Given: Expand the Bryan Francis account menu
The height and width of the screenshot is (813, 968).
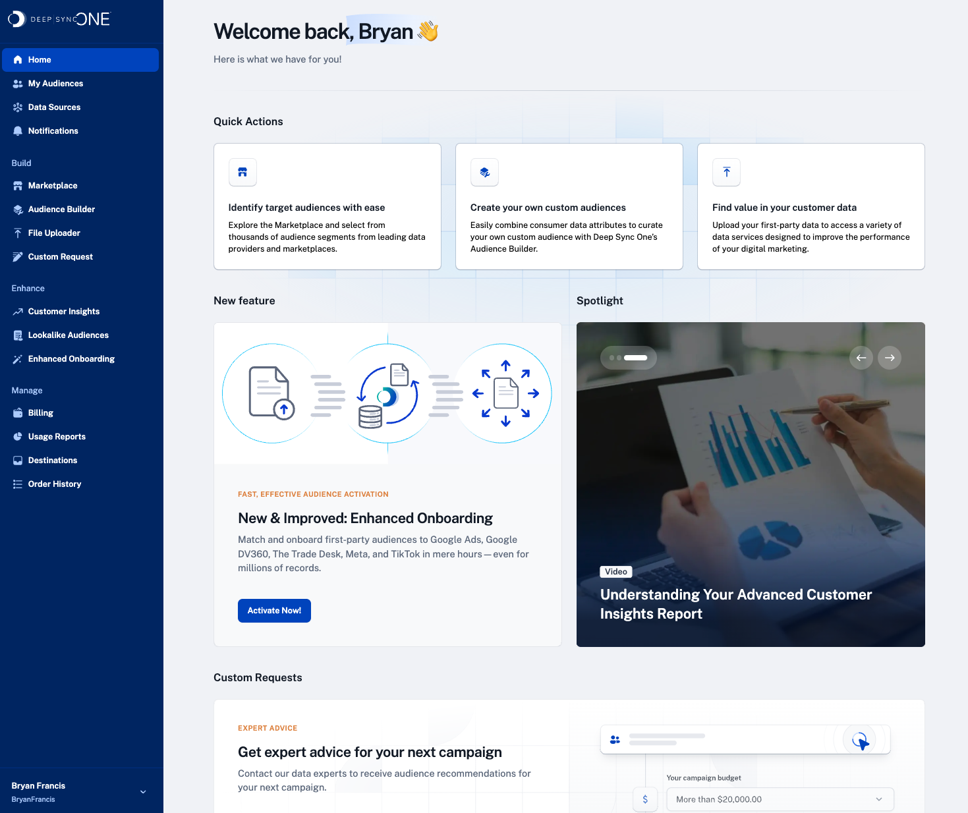Looking at the screenshot, I should [143, 792].
